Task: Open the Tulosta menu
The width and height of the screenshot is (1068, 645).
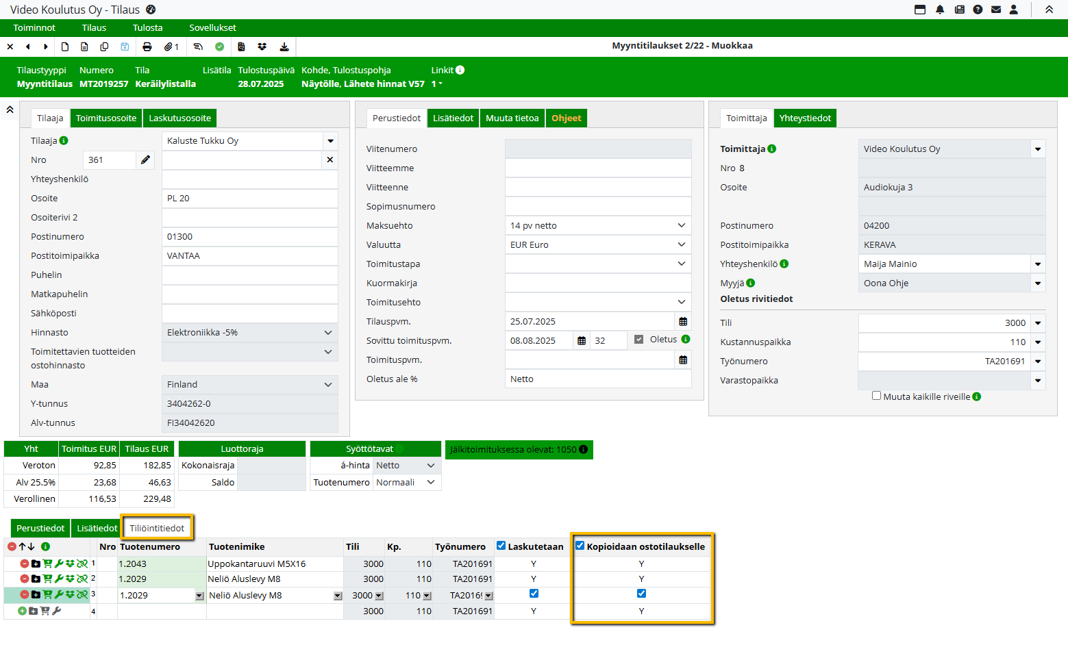Action: pyautogui.click(x=147, y=27)
